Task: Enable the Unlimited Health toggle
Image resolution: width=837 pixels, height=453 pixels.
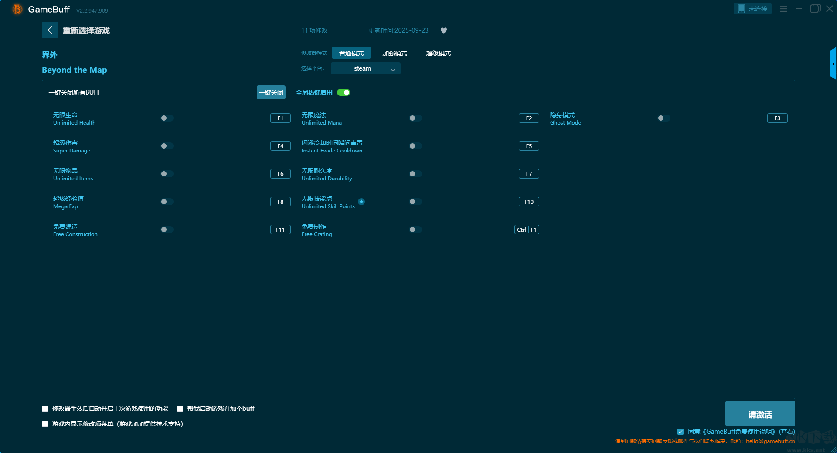Action: pyautogui.click(x=167, y=118)
